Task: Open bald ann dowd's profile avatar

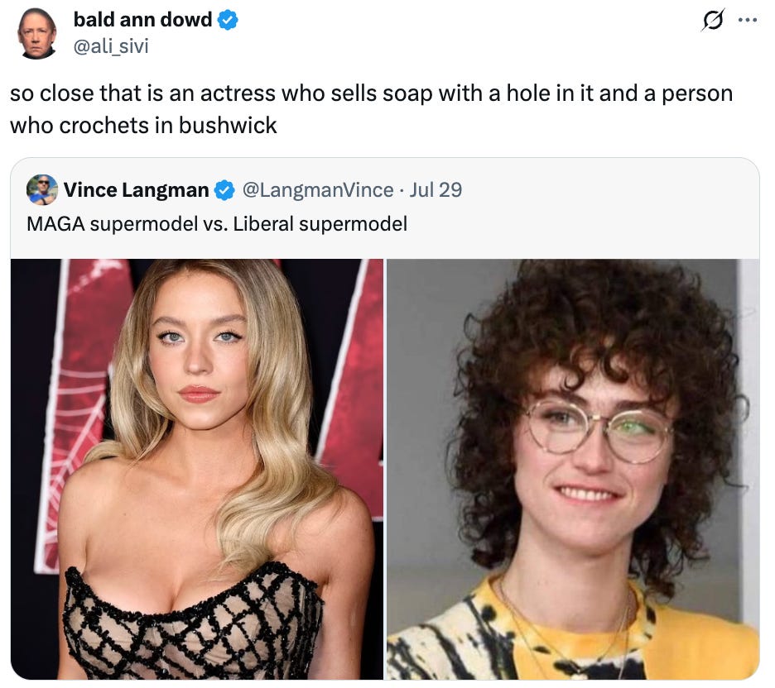Action: pyautogui.click(x=37, y=34)
